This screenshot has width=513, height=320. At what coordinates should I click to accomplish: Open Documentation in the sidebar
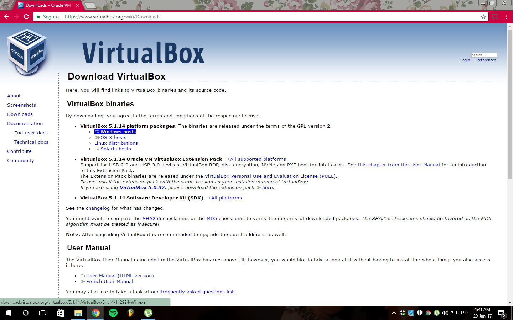pos(25,123)
